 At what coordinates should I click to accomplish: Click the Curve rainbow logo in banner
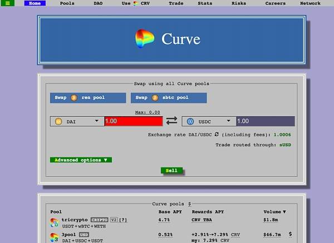tap(145, 38)
